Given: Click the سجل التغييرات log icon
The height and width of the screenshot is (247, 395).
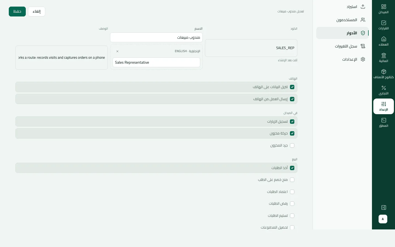Looking at the screenshot, I should (363, 46).
